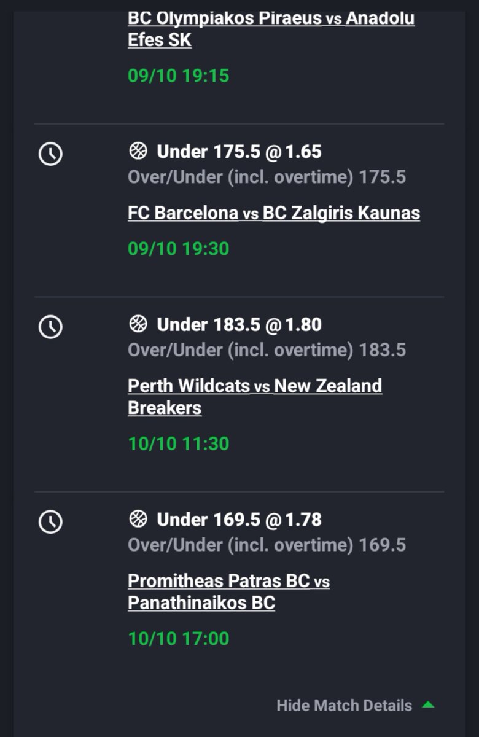Click basketball icon beside Under 183.5
This screenshot has width=479, height=737.
(138, 324)
